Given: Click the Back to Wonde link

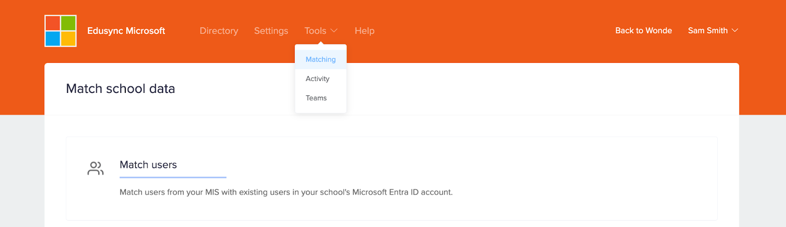Looking at the screenshot, I should click(644, 30).
